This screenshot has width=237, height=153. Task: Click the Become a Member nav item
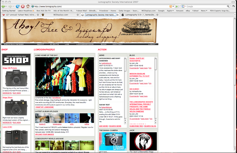point(14,44)
